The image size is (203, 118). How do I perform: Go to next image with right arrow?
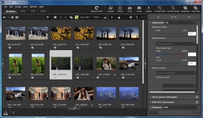tap(189, 17)
